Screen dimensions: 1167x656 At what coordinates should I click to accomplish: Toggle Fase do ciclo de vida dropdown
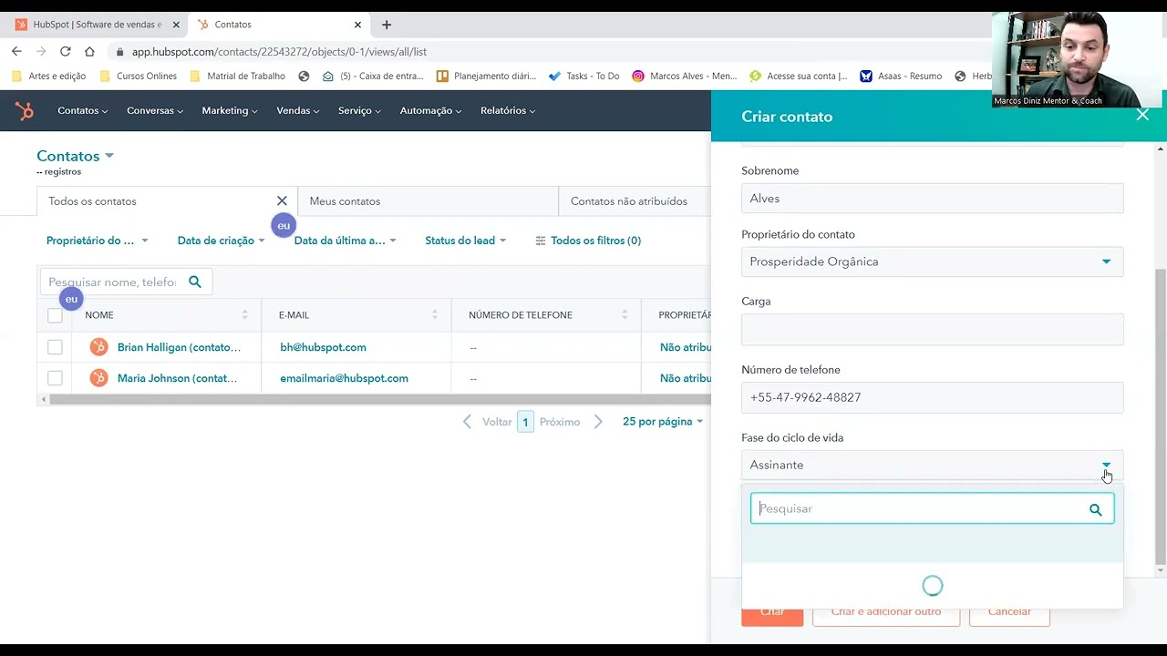point(932,465)
